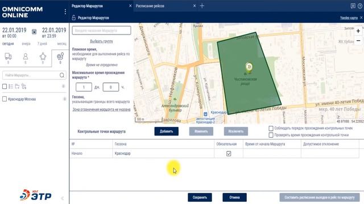Click the end date 22.01.2019 23:59

[54, 33]
